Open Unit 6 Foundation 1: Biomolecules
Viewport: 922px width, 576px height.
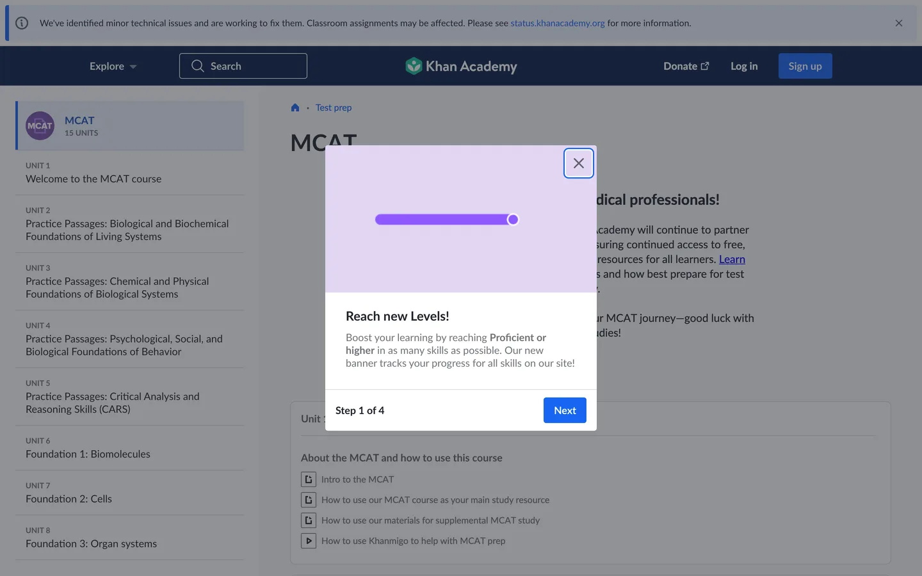pyautogui.click(x=129, y=448)
